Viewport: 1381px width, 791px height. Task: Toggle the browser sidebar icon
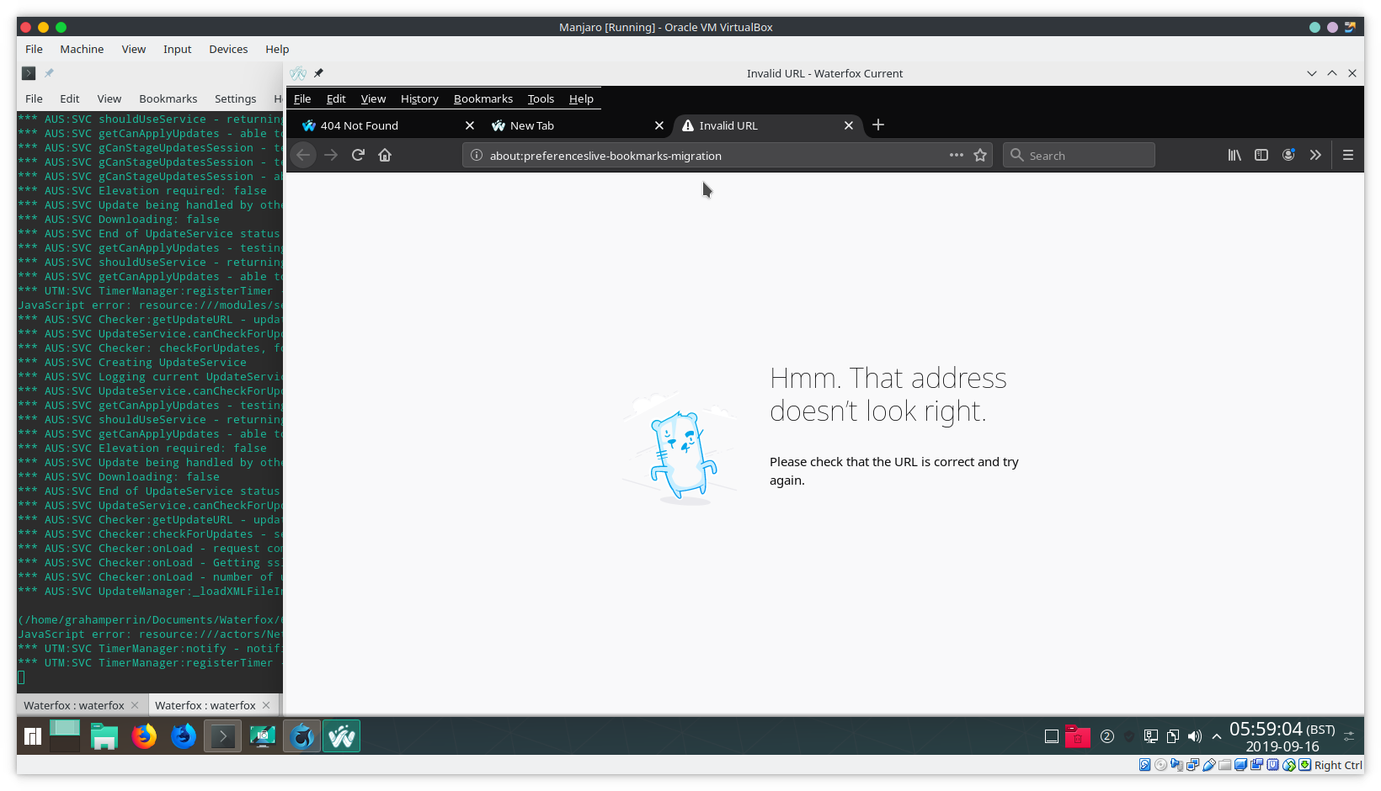point(1261,155)
